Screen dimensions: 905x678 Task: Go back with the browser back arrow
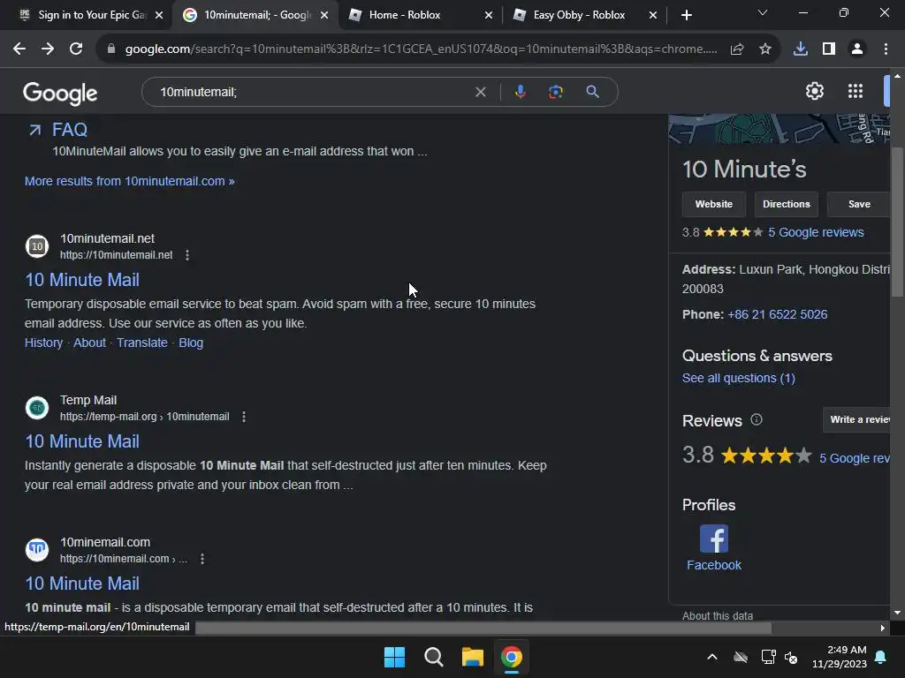[19, 49]
